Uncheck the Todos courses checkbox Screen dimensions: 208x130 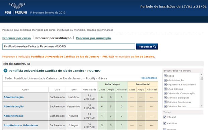coord(165,76)
